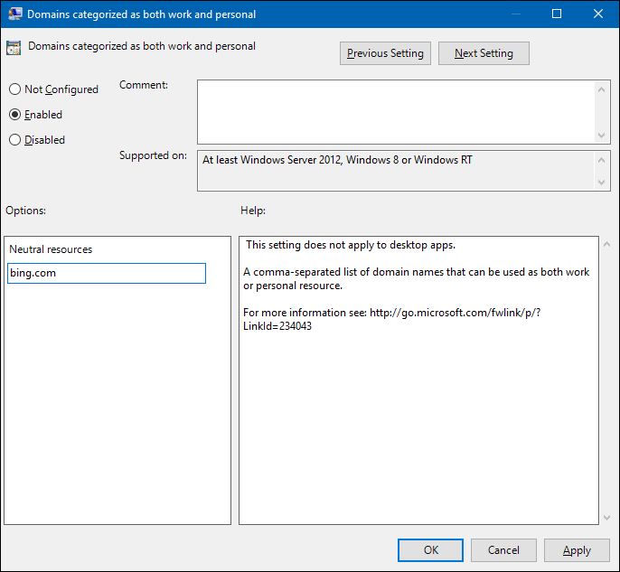Select the Enabled radio button
620x572 pixels.
pos(14,115)
